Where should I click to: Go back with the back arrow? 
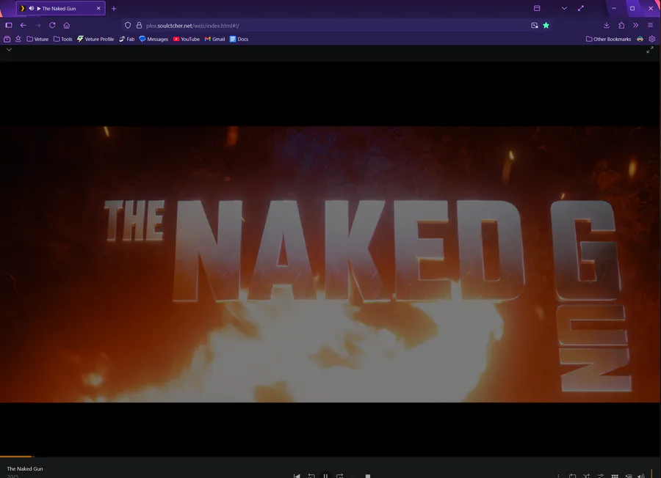24,25
